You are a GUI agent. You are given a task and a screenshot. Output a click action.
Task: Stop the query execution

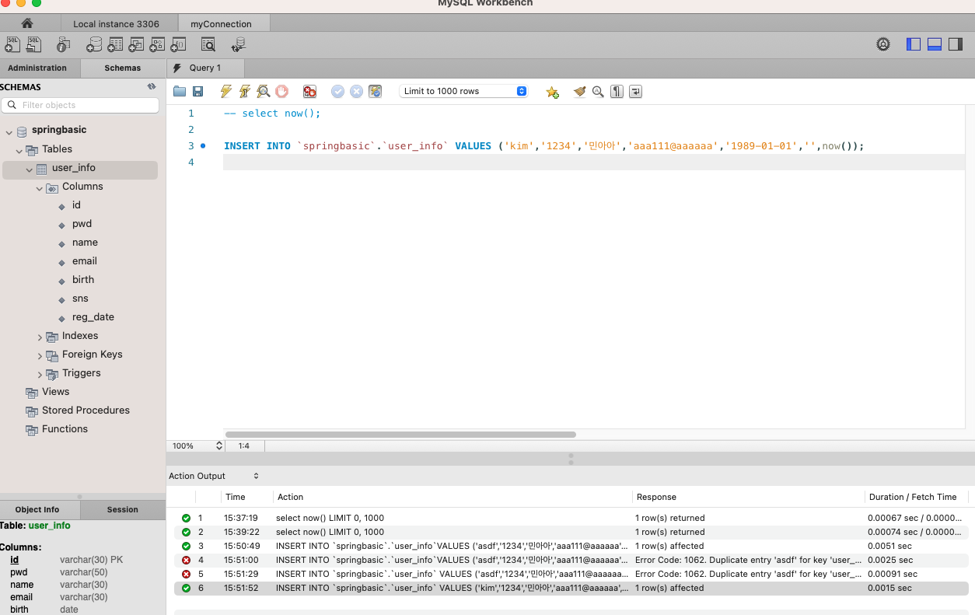pos(282,92)
